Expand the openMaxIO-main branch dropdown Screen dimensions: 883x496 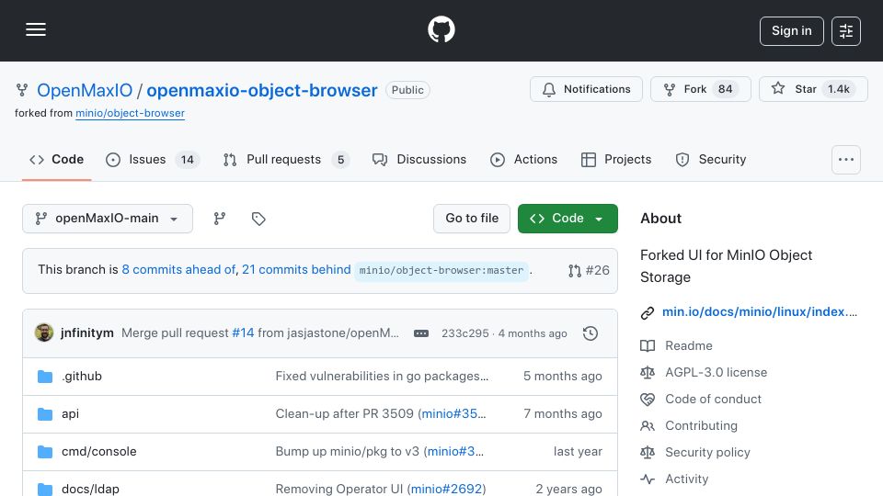[108, 219]
